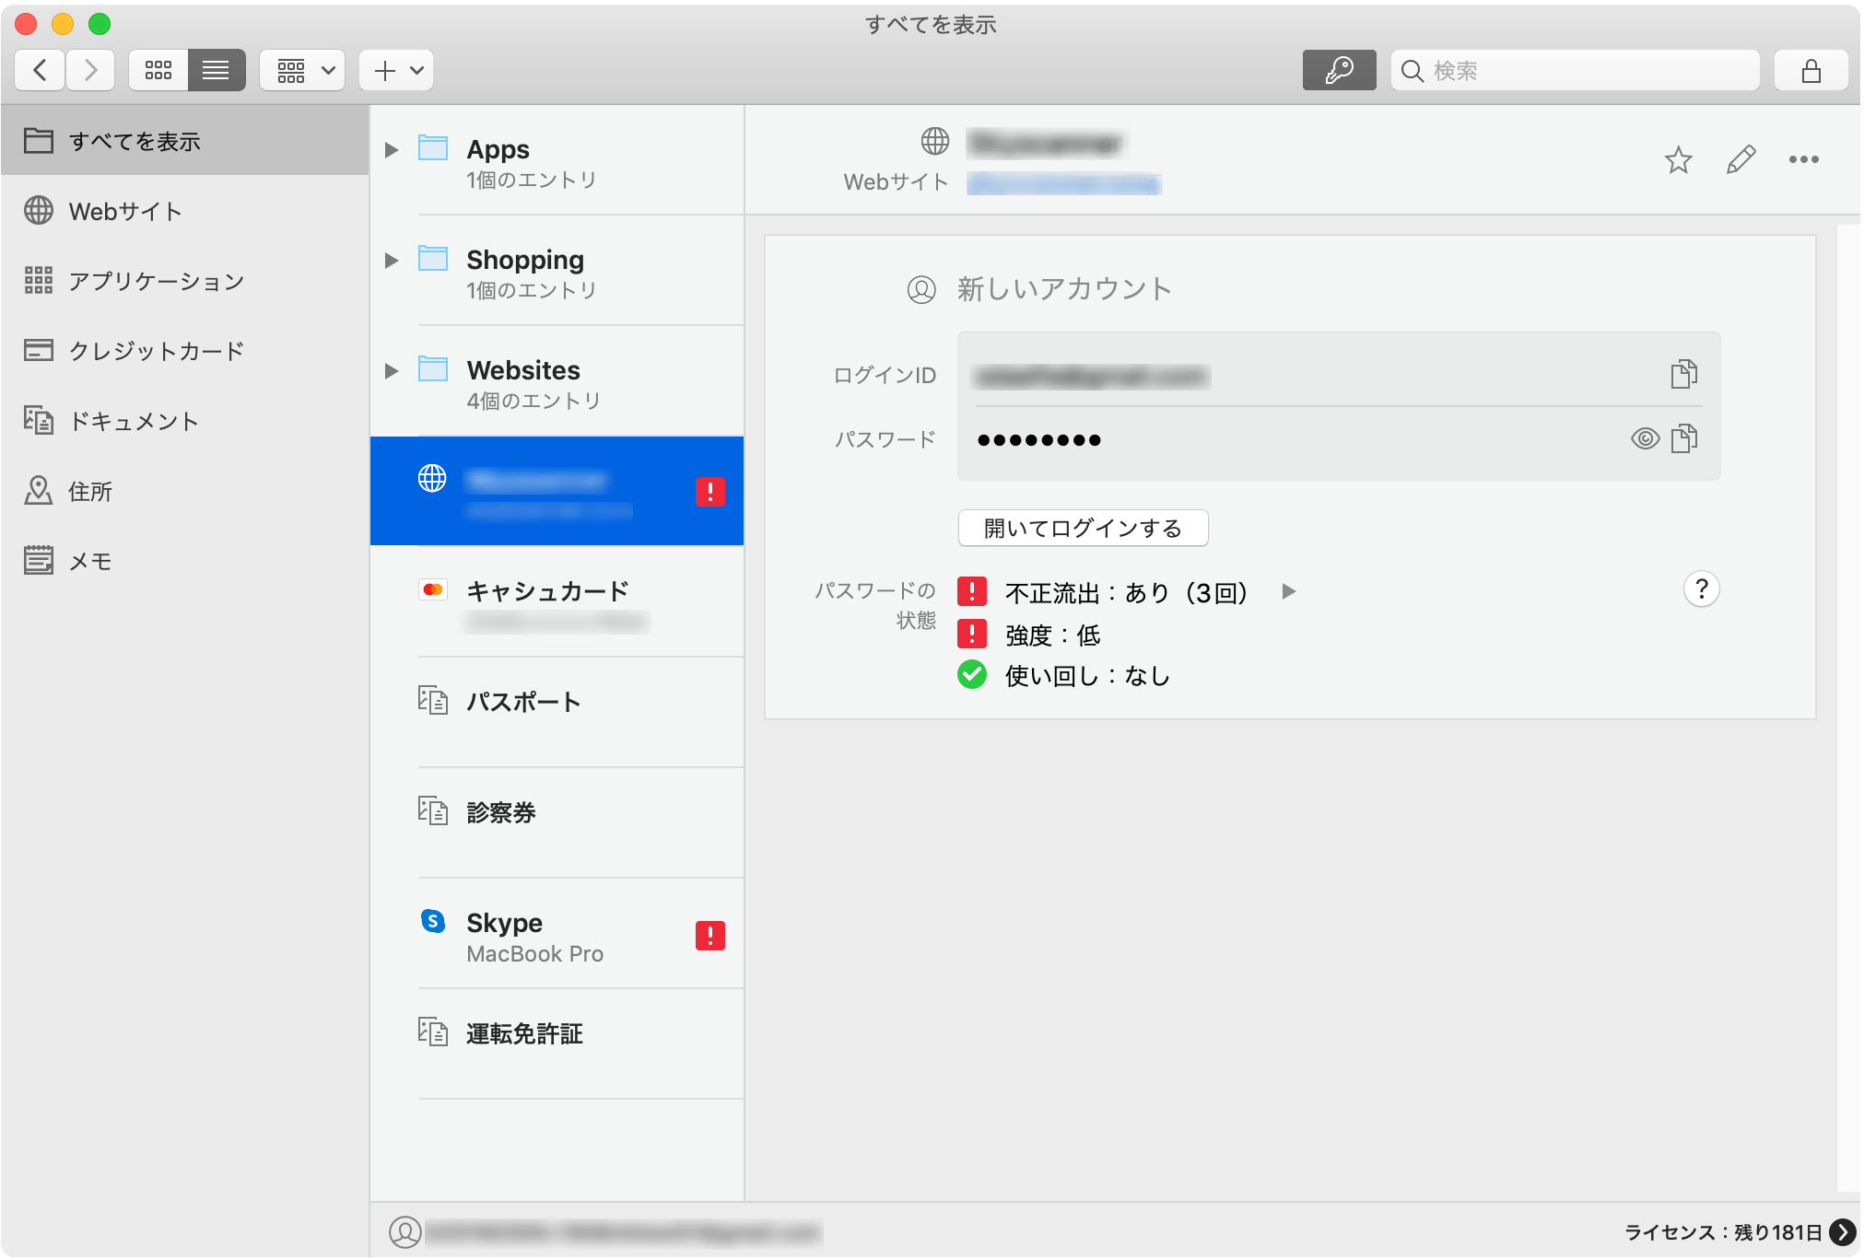The width and height of the screenshot is (1864, 1259).
Task: Switch to grid icon view
Action: click(158, 70)
